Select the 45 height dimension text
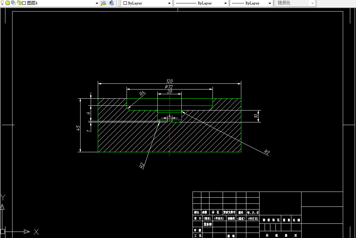 coord(78,128)
